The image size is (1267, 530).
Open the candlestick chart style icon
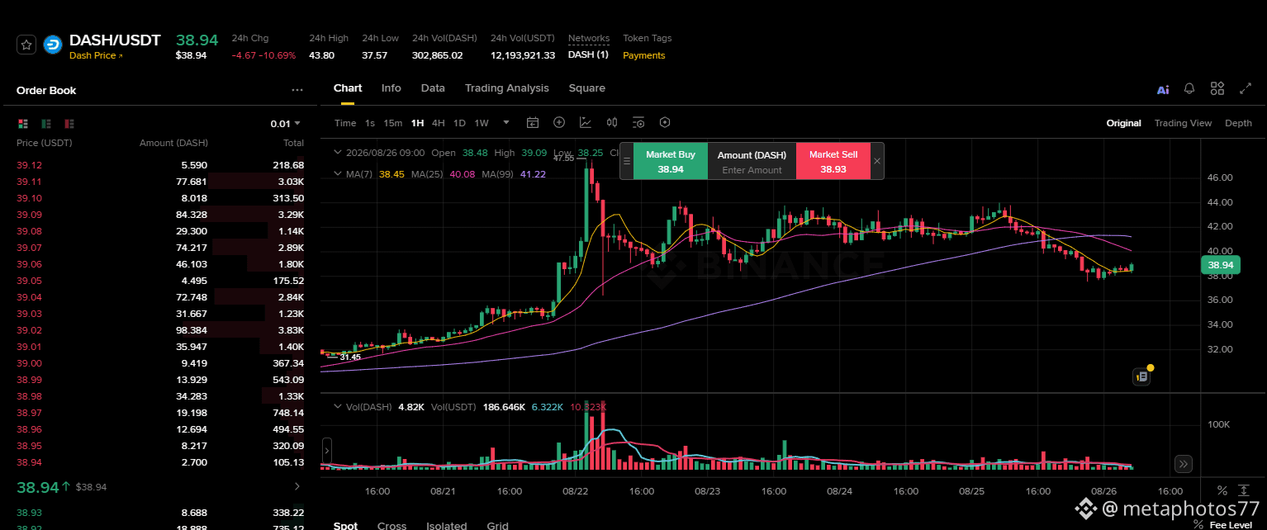point(612,122)
